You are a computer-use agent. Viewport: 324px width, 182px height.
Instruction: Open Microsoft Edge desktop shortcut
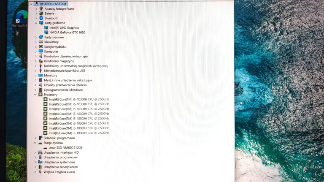coord(19,19)
